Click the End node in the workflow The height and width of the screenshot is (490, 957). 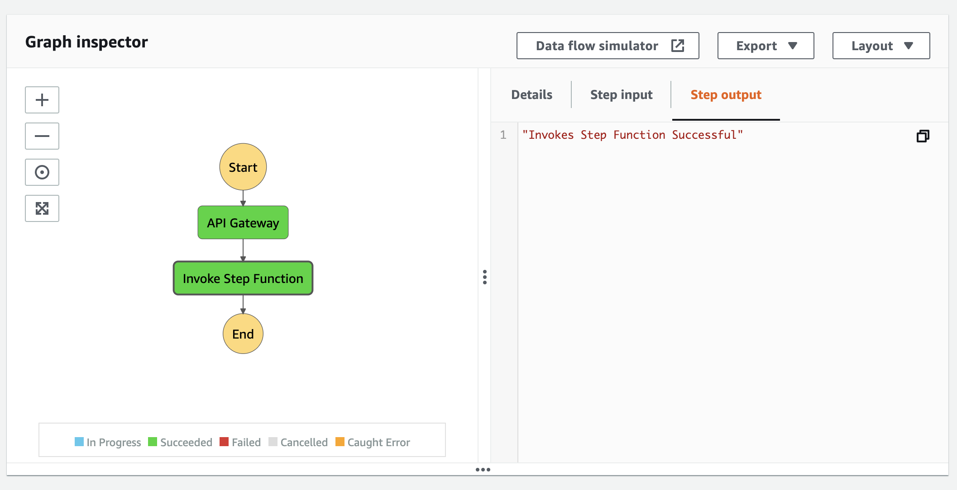[243, 334]
